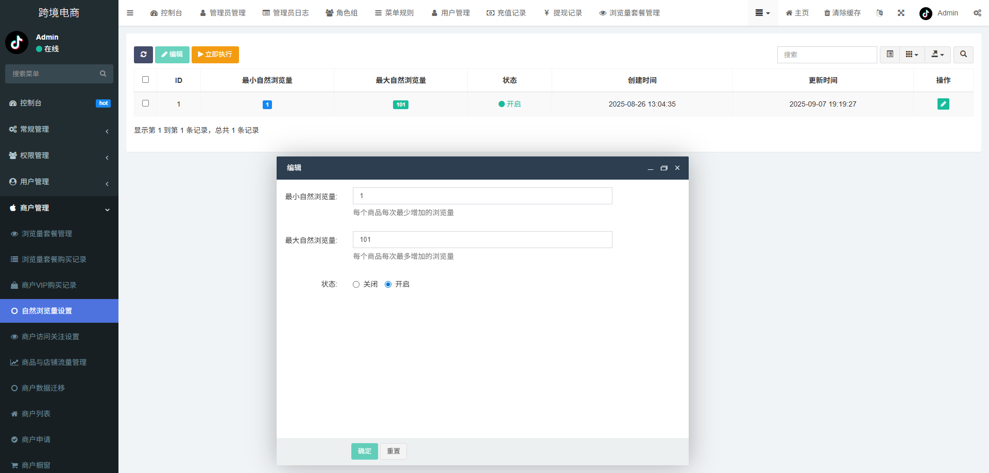Open the 用户管理 menu in the top navigation
The image size is (989, 473).
click(x=451, y=13)
